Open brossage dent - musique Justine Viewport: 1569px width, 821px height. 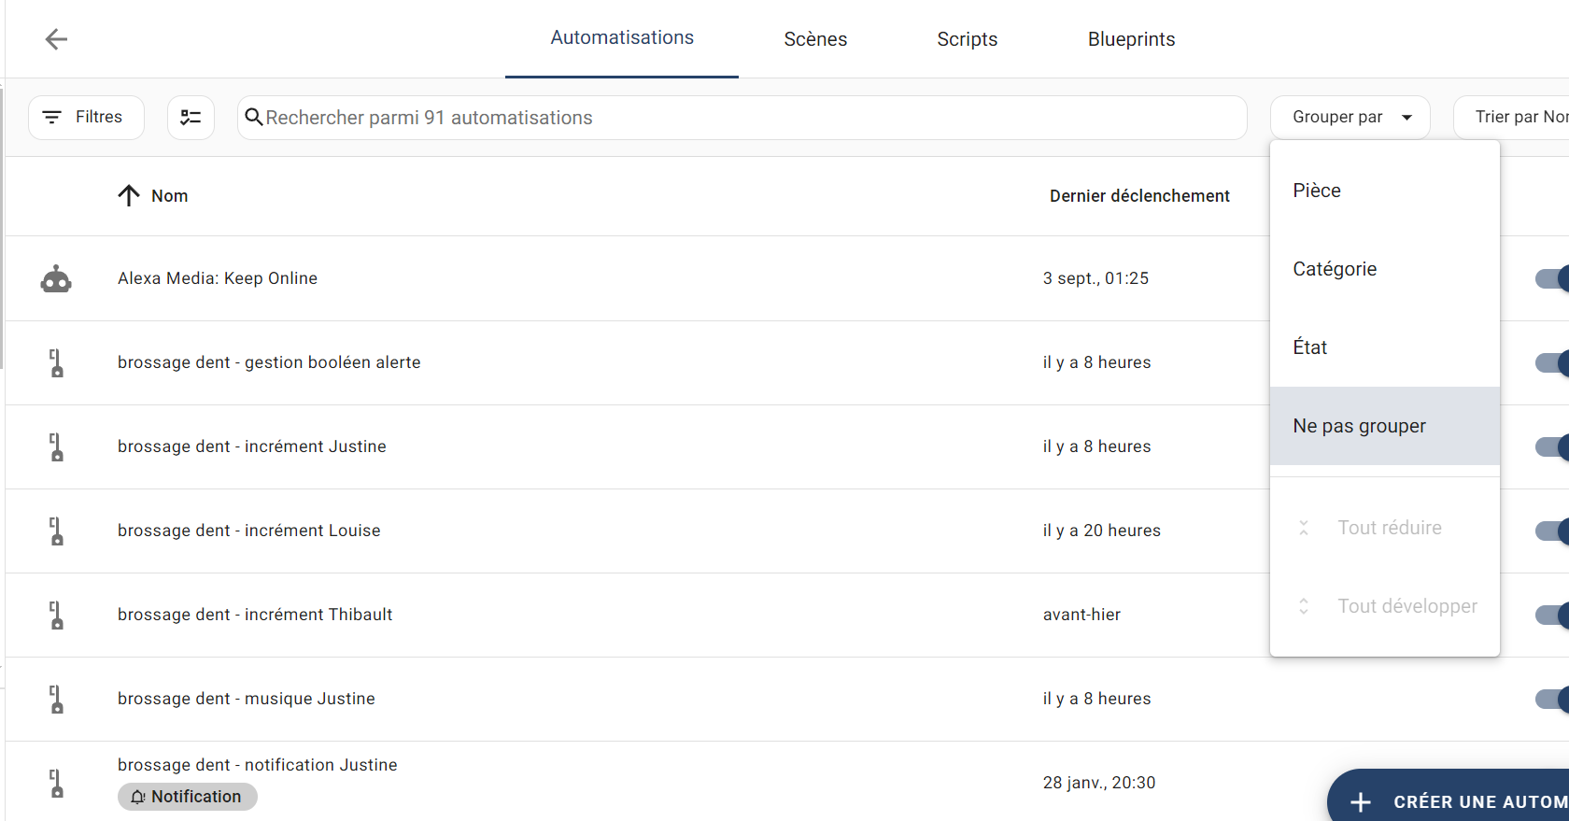247,699
